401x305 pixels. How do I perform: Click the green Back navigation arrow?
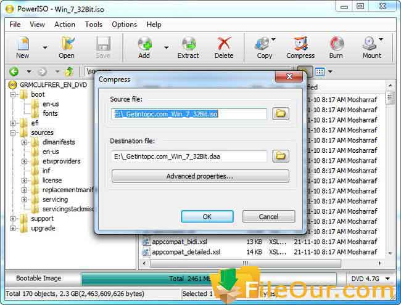[14, 71]
